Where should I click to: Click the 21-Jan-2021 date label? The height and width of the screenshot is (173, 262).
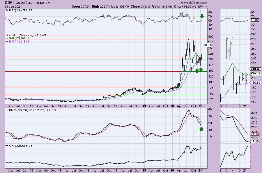(x=13, y=6)
